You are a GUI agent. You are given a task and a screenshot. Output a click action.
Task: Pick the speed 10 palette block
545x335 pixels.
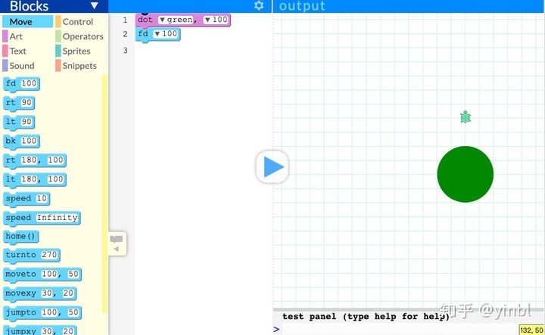[26, 199]
